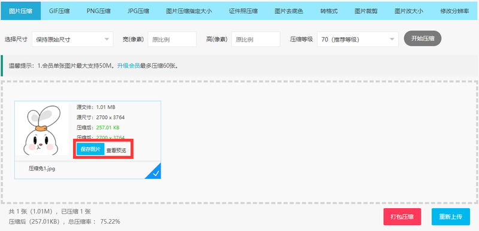Click the 重新上传 button

(x=451, y=217)
